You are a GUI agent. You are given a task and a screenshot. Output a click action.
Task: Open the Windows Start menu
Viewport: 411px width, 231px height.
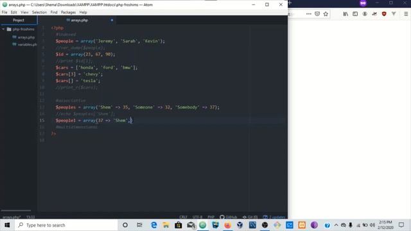(7, 225)
